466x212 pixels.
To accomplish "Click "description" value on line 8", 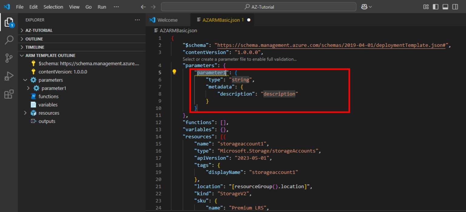I will point(279,94).
